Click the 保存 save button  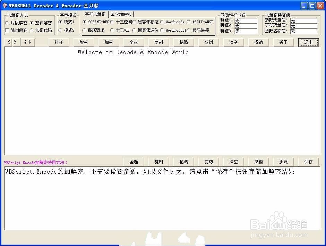(x=308, y=162)
